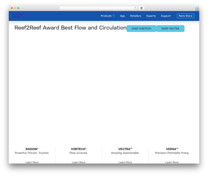Click the Shop Vortech button

tap(141, 29)
